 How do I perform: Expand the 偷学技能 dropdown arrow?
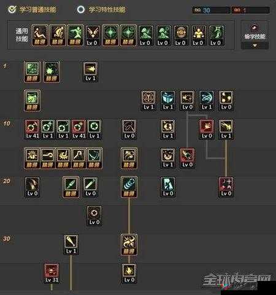pyautogui.click(x=255, y=46)
